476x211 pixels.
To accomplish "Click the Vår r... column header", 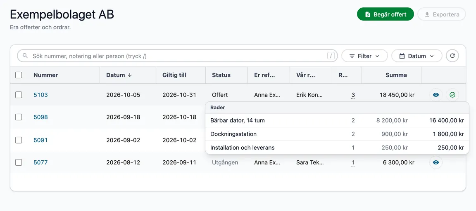I will click(305, 75).
